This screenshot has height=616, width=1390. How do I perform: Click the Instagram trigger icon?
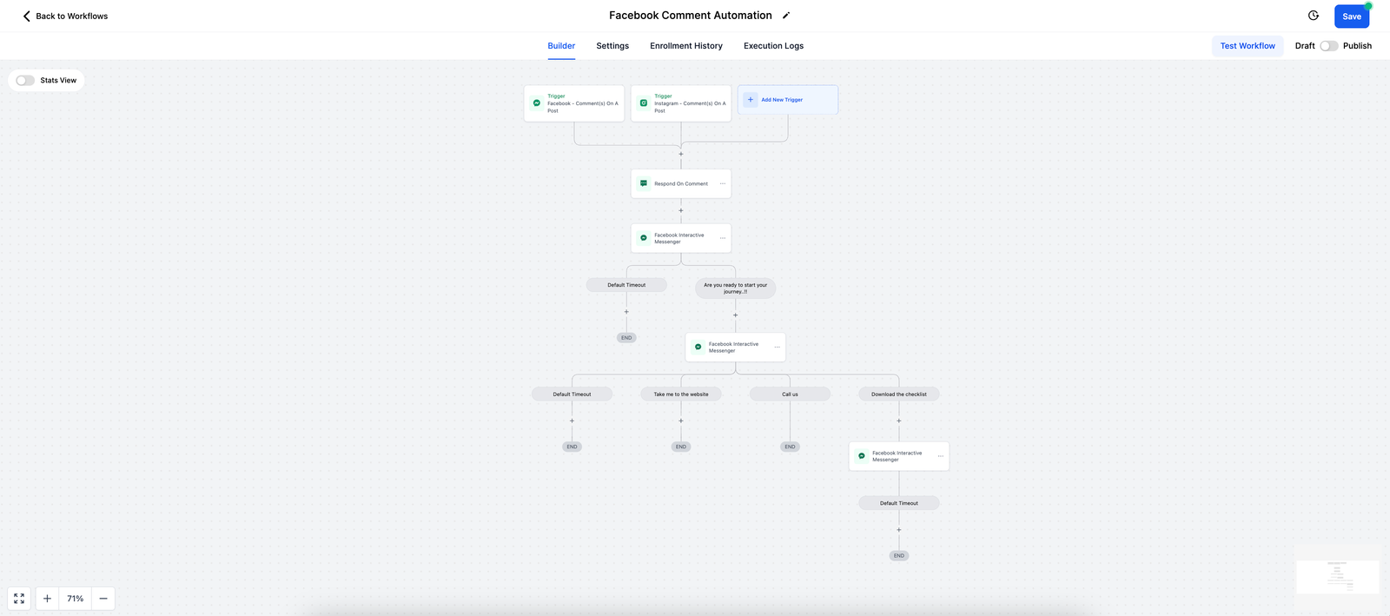click(644, 103)
